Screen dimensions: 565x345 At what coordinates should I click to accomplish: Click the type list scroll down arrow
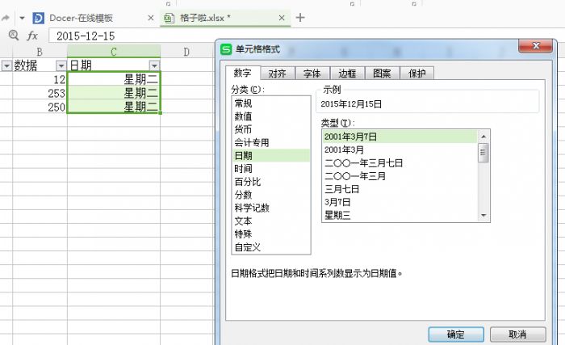[483, 216]
